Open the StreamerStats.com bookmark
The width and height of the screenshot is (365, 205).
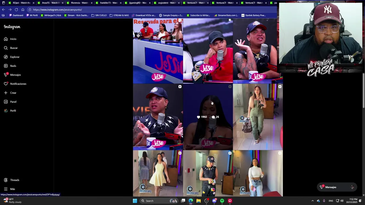coord(226,15)
